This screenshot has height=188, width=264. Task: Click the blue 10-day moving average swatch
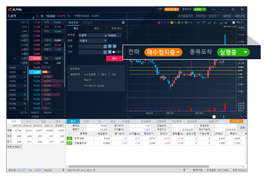coord(165,23)
